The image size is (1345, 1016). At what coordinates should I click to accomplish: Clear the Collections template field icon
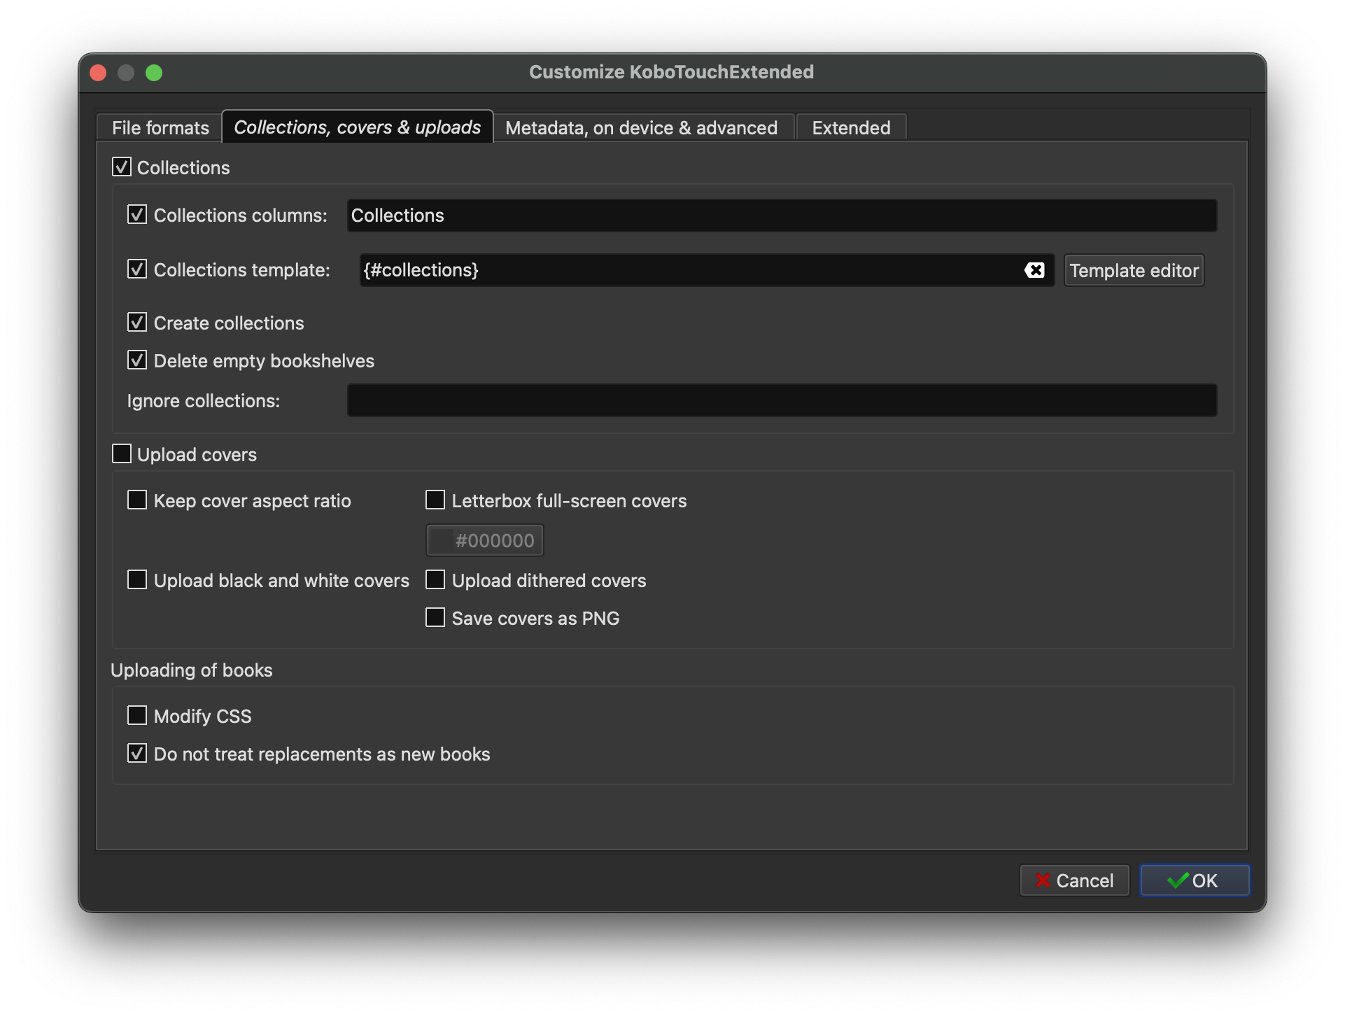[1034, 270]
